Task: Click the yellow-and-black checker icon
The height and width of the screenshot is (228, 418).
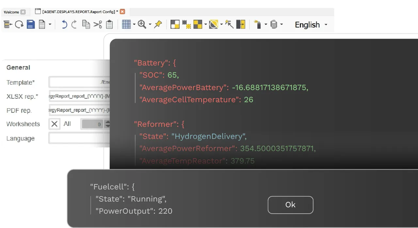Action: point(198,25)
